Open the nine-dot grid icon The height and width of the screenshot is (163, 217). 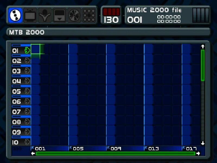[89, 15]
